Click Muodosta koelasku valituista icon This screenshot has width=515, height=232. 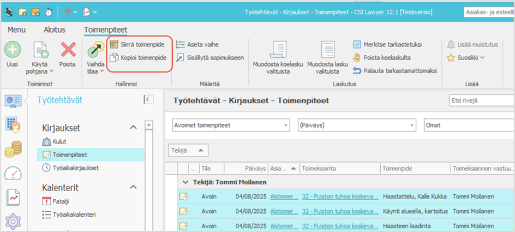point(278,50)
